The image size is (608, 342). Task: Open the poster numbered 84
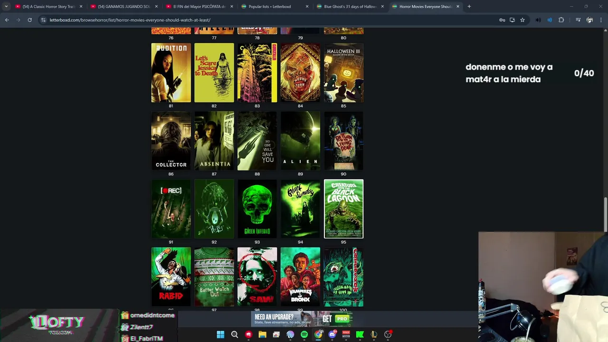click(300, 73)
